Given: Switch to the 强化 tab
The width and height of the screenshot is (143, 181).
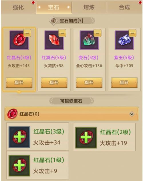Looking at the screenshot, I should tap(18, 7).
